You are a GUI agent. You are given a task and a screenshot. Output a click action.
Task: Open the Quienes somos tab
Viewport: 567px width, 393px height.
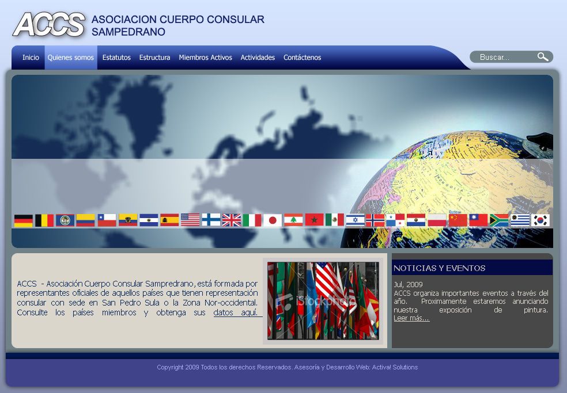click(x=70, y=58)
